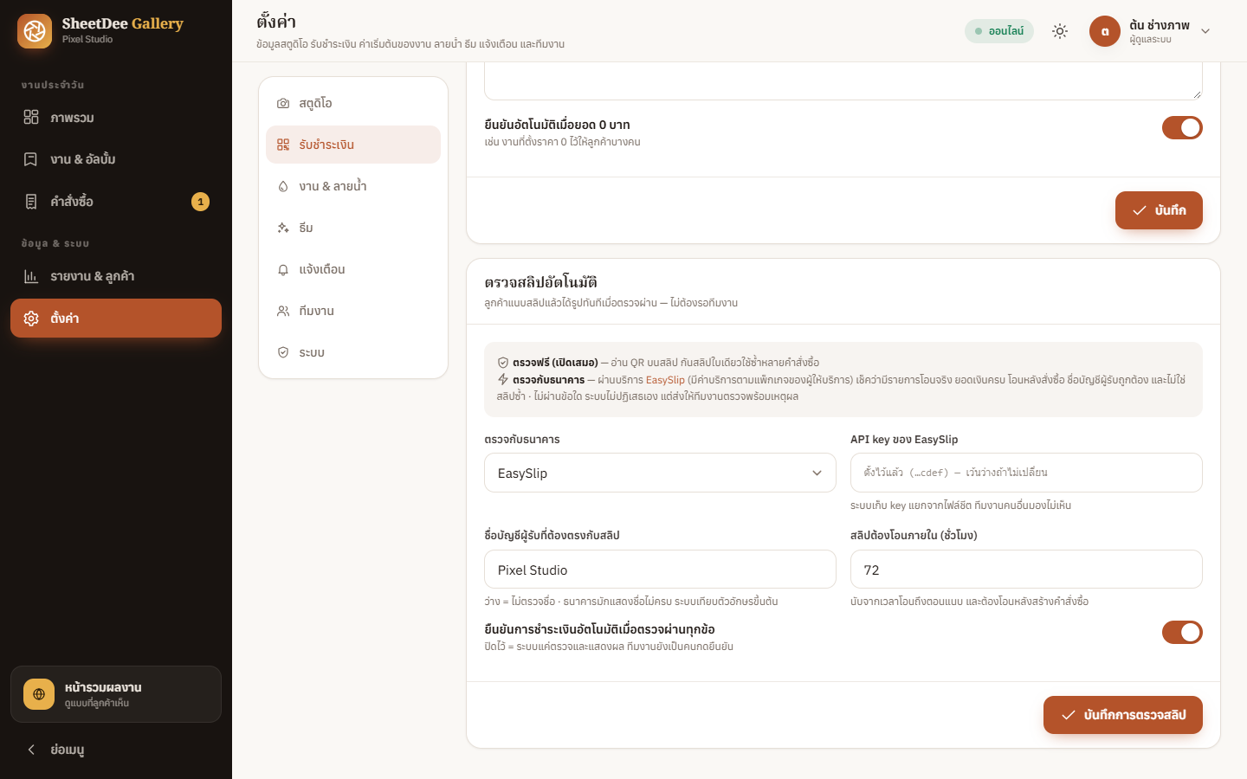Select the รับชำระเงิน settings tab

pos(353,145)
